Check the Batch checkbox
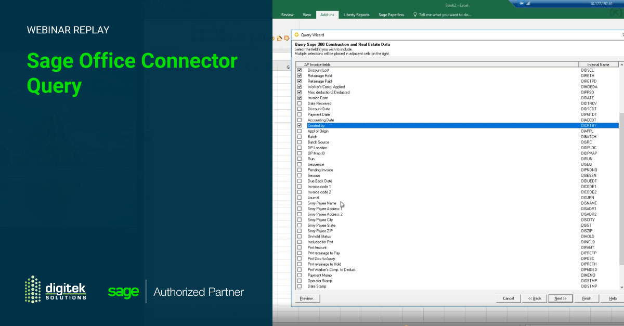This screenshot has height=326, width=624. (x=299, y=137)
